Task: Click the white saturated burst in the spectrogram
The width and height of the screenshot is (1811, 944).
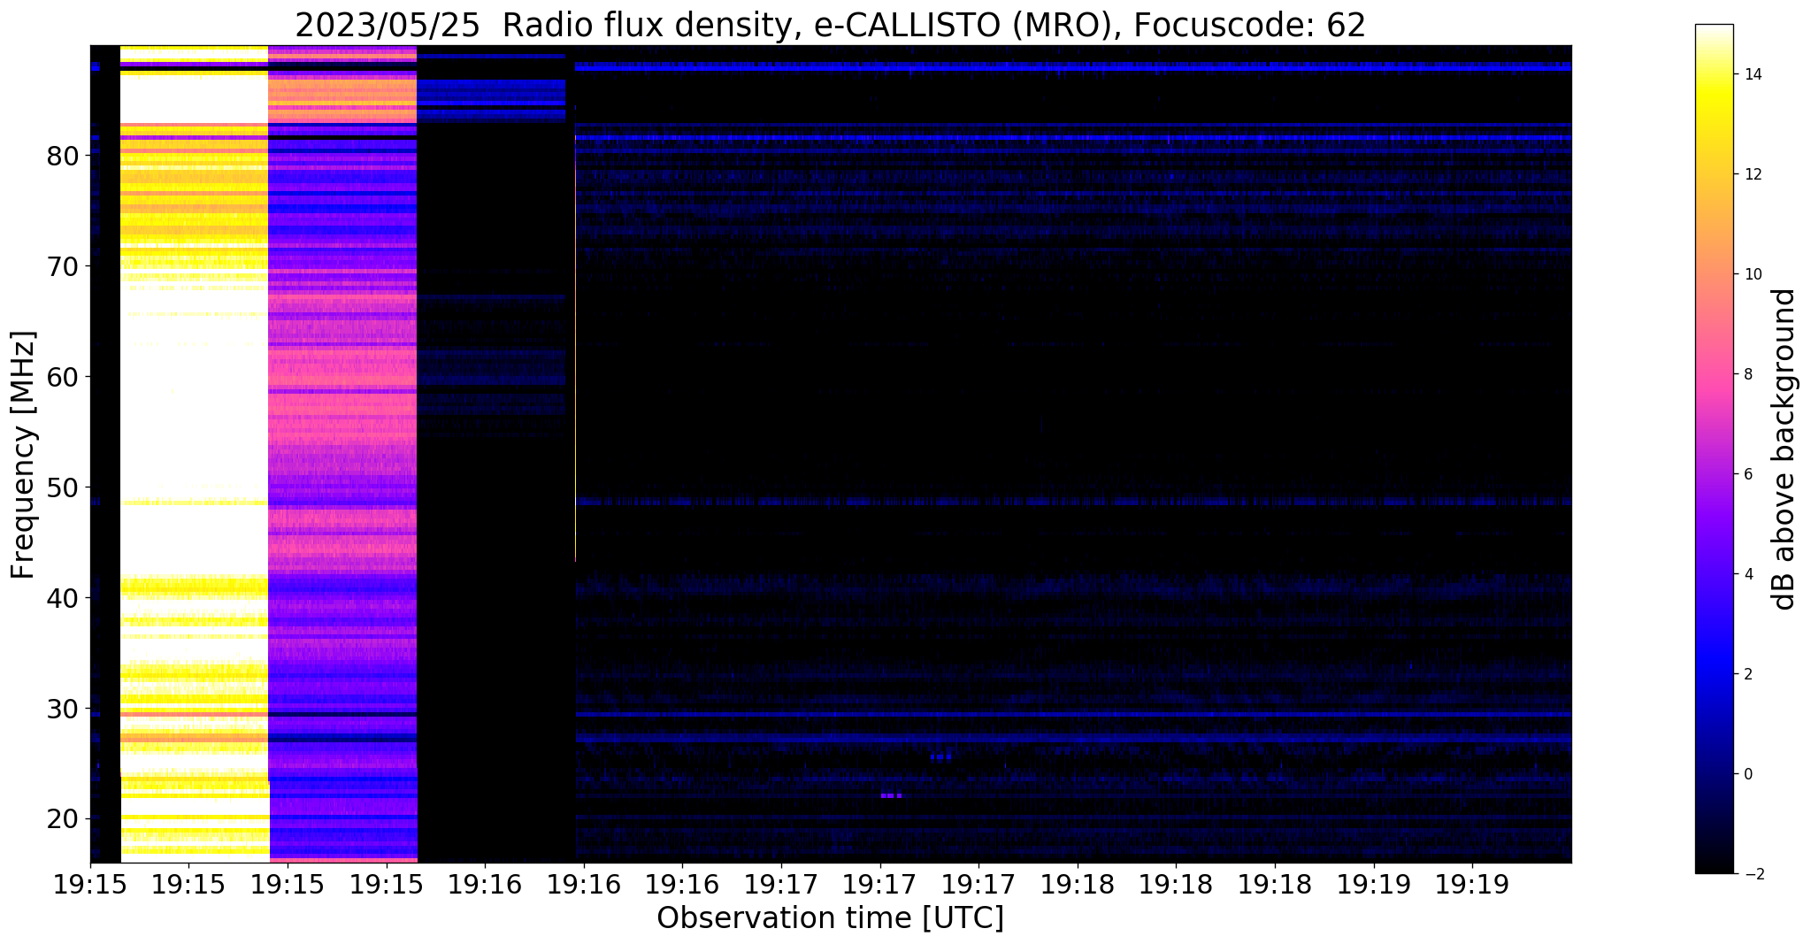Action: pos(195,454)
